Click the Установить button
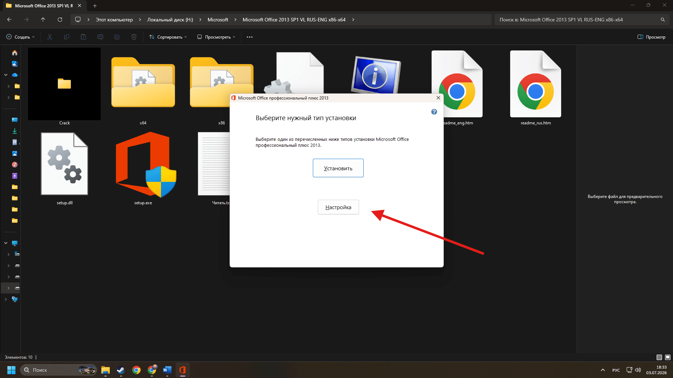 pos(338,168)
